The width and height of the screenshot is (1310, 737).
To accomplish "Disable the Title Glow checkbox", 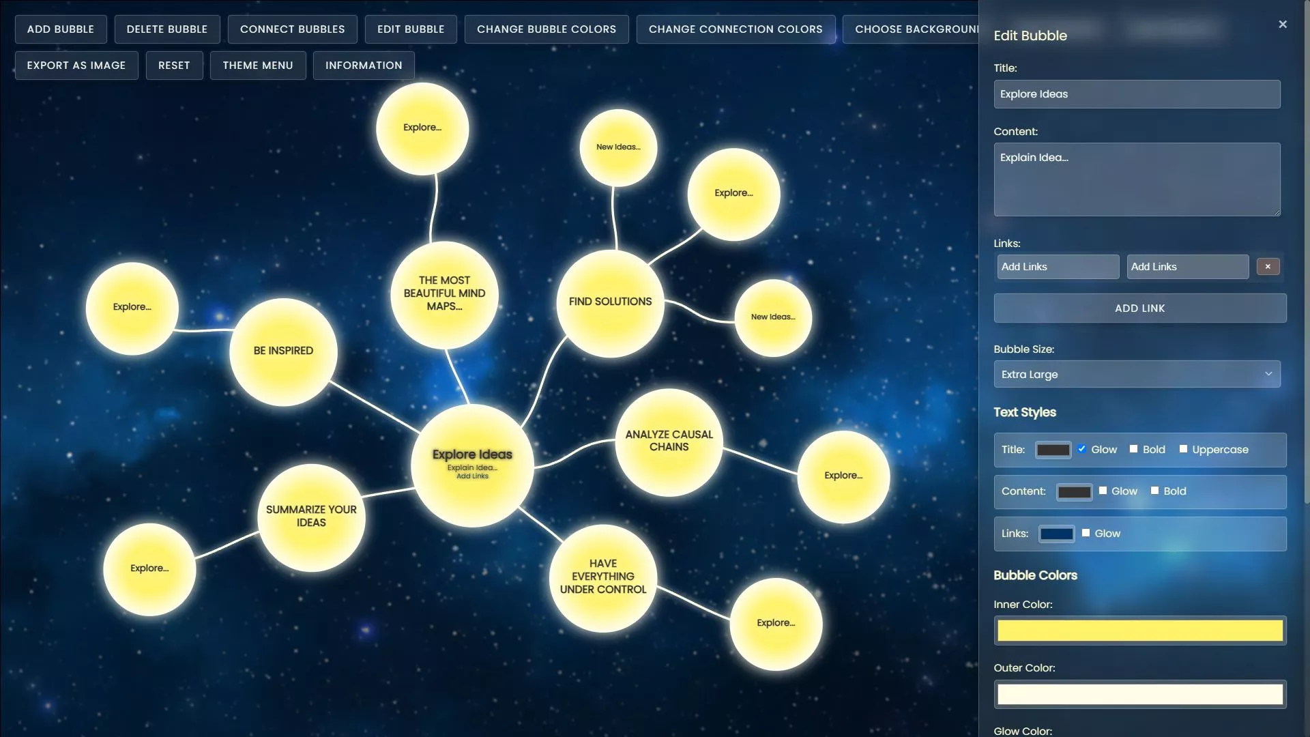I will 1081,449.
